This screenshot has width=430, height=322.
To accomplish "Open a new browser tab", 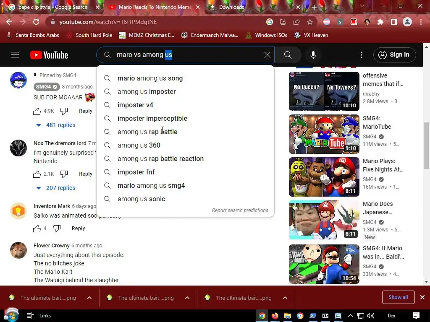I will point(314,7).
